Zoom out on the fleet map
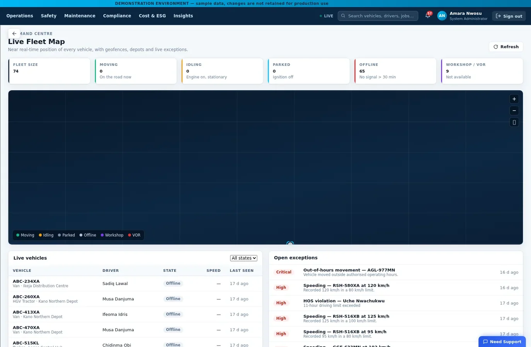Image resolution: width=531 pixels, height=347 pixels. click(514, 111)
